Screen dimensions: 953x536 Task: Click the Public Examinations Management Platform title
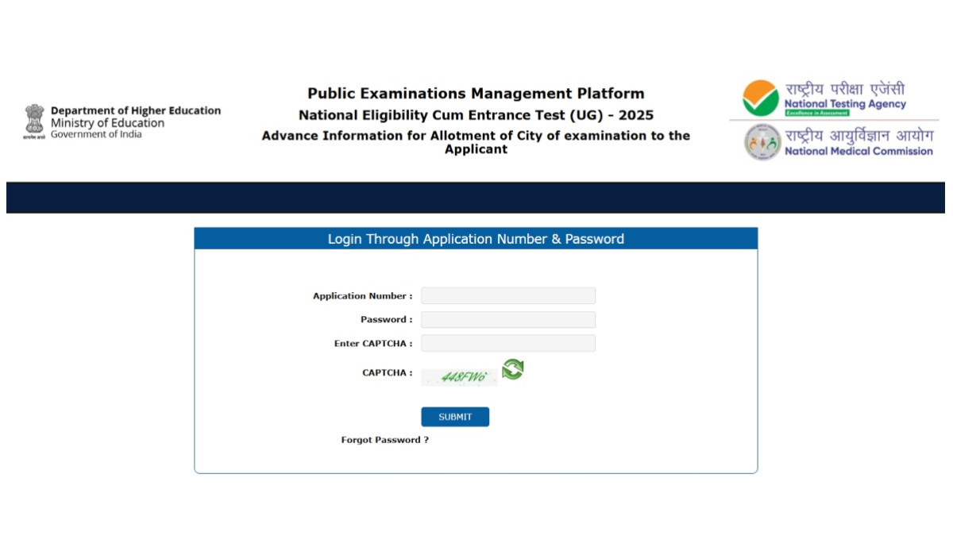click(476, 94)
